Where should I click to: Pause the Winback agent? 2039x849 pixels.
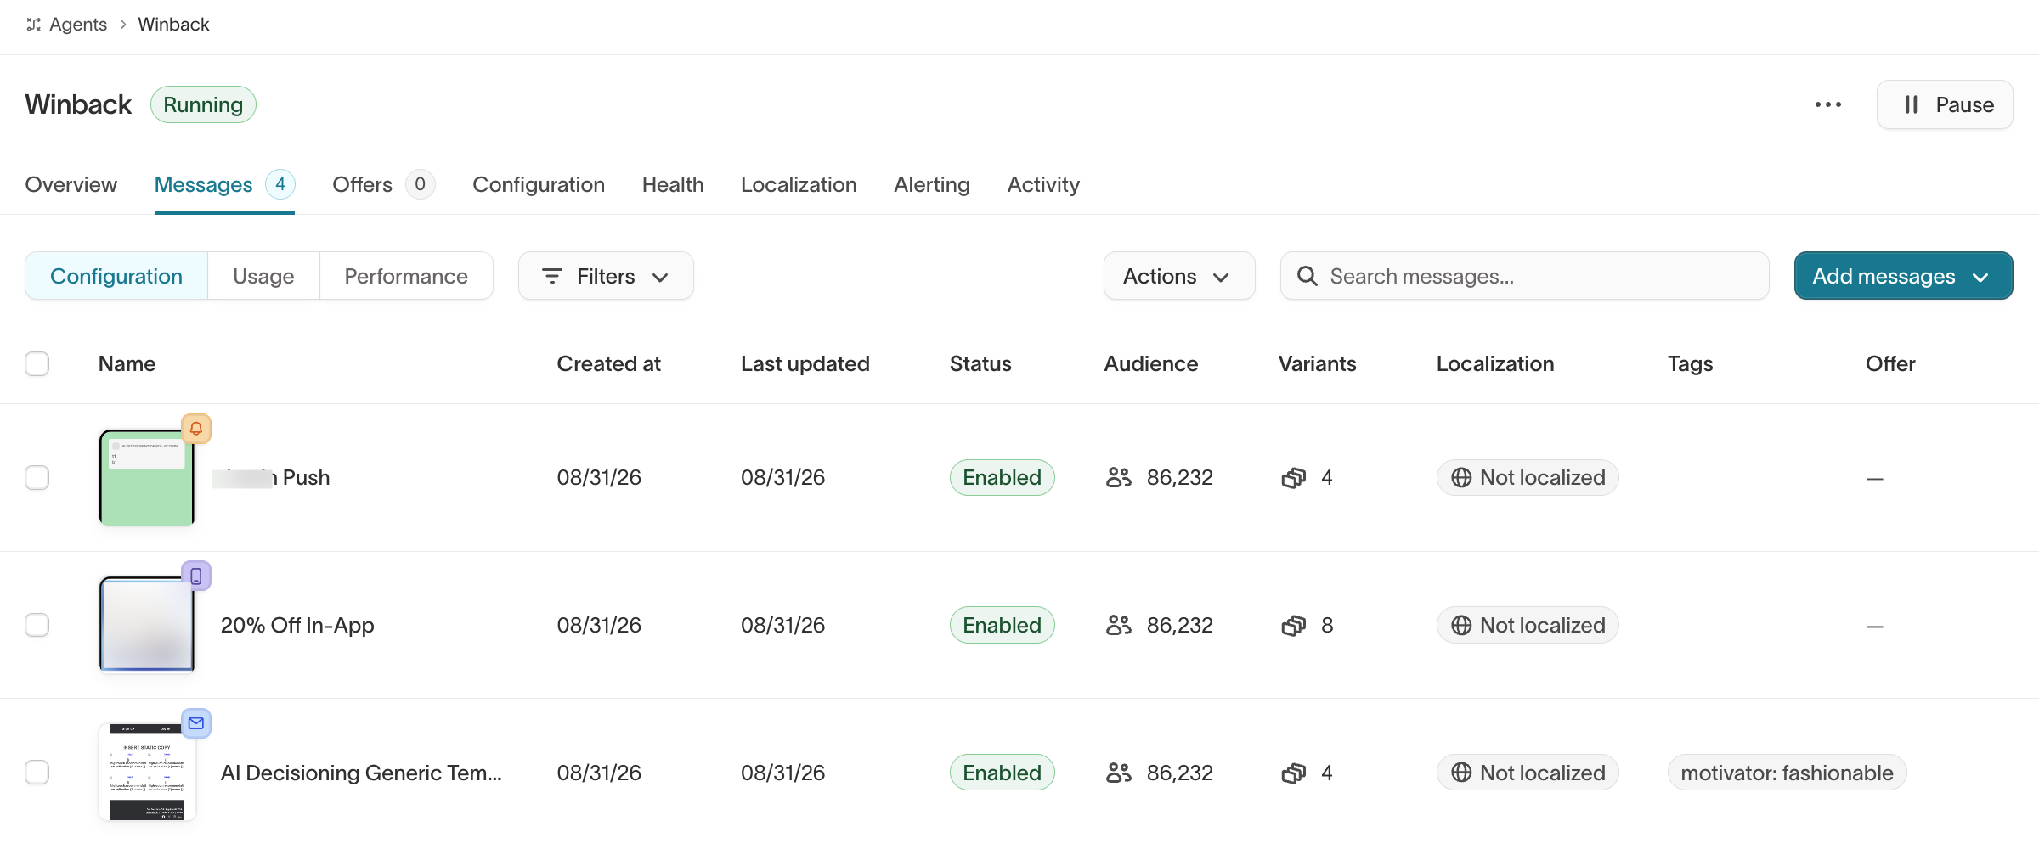tap(1945, 104)
